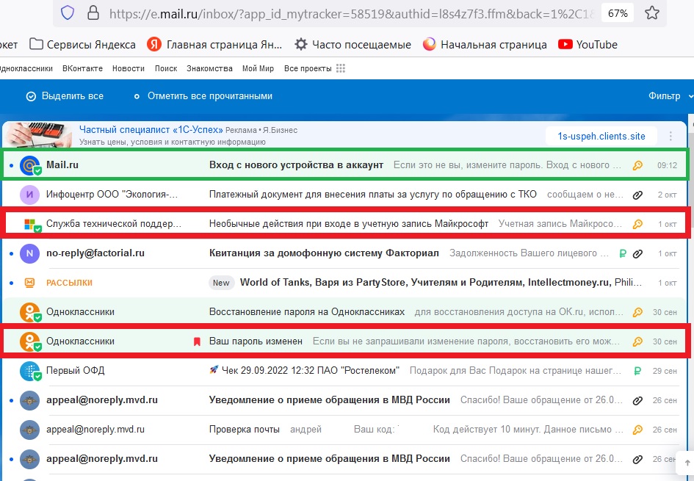Click the no-reply@factorial.ru sender avatar
The width and height of the screenshot is (694, 481).
click(x=30, y=253)
